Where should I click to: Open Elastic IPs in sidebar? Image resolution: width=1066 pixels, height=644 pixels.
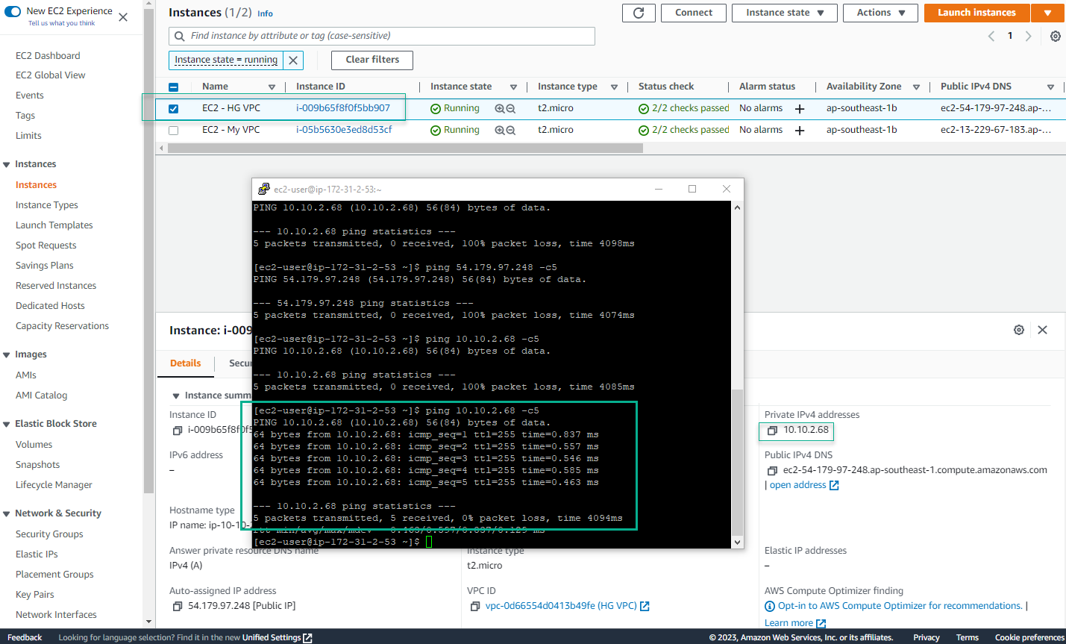(37, 554)
